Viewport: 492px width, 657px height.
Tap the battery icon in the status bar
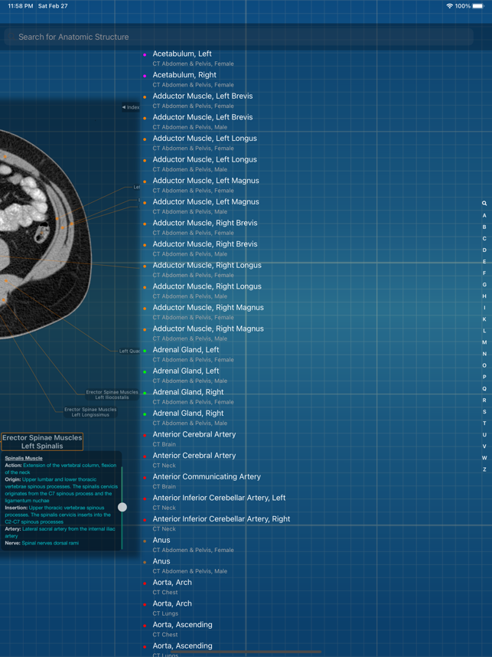click(477, 6)
